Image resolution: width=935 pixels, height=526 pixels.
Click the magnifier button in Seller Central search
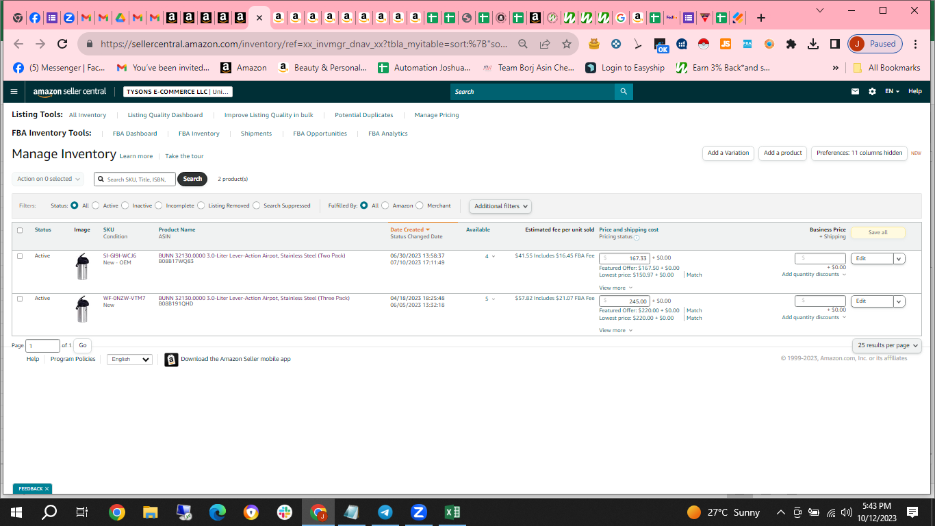(x=624, y=91)
